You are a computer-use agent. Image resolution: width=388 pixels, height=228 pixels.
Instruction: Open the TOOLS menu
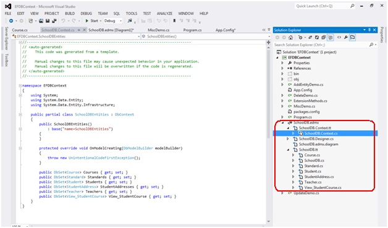pyautogui.click(x=132, y=14)
